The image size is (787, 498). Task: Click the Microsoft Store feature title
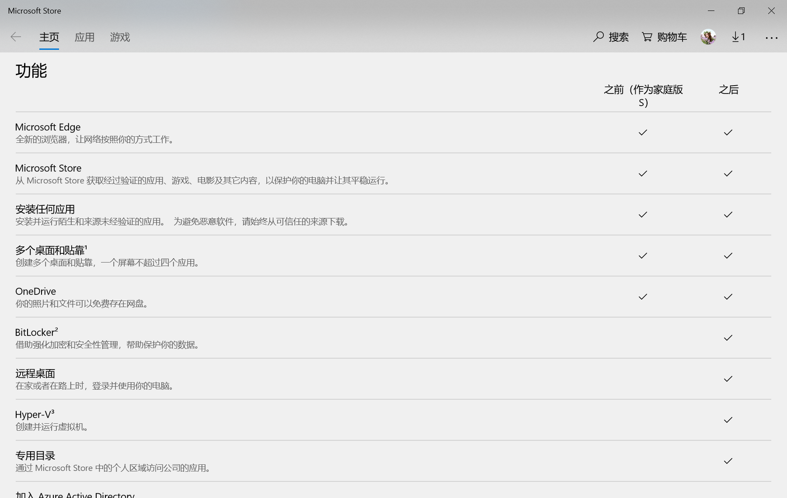[48, 168]
